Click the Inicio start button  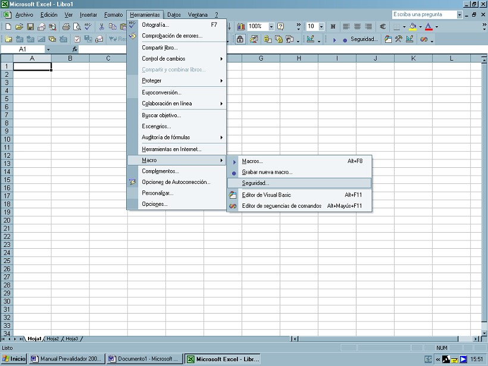coord(14,359)
